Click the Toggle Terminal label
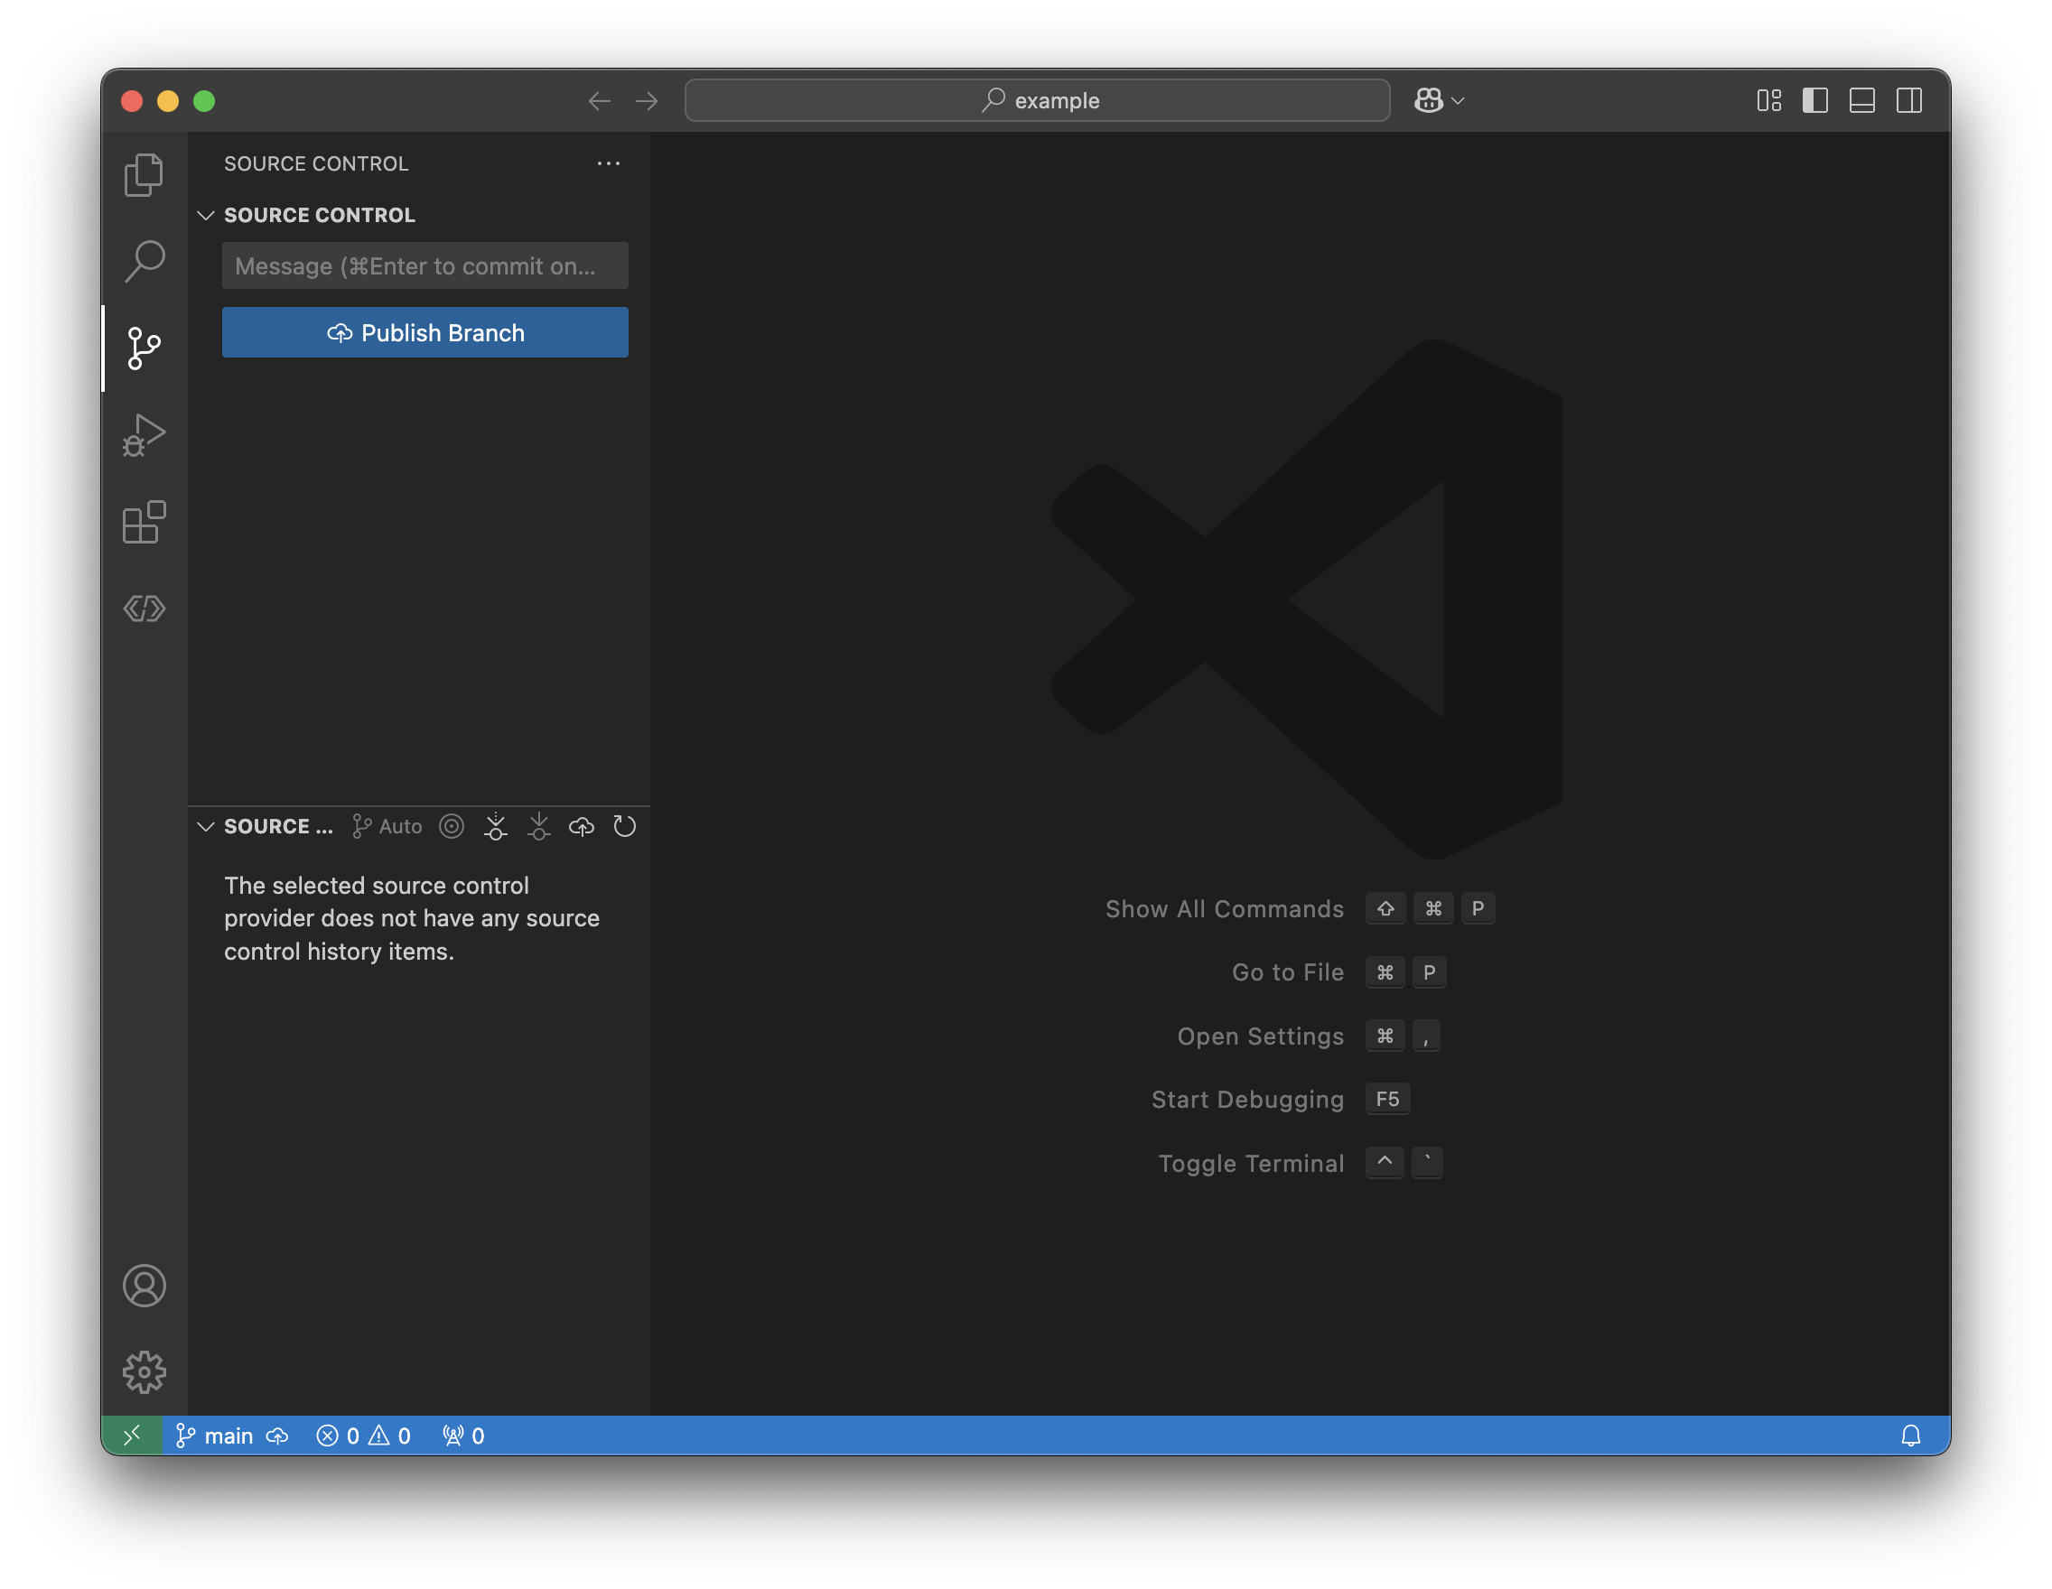Screen dimensions: 2052x1589 point(1251,1164)
